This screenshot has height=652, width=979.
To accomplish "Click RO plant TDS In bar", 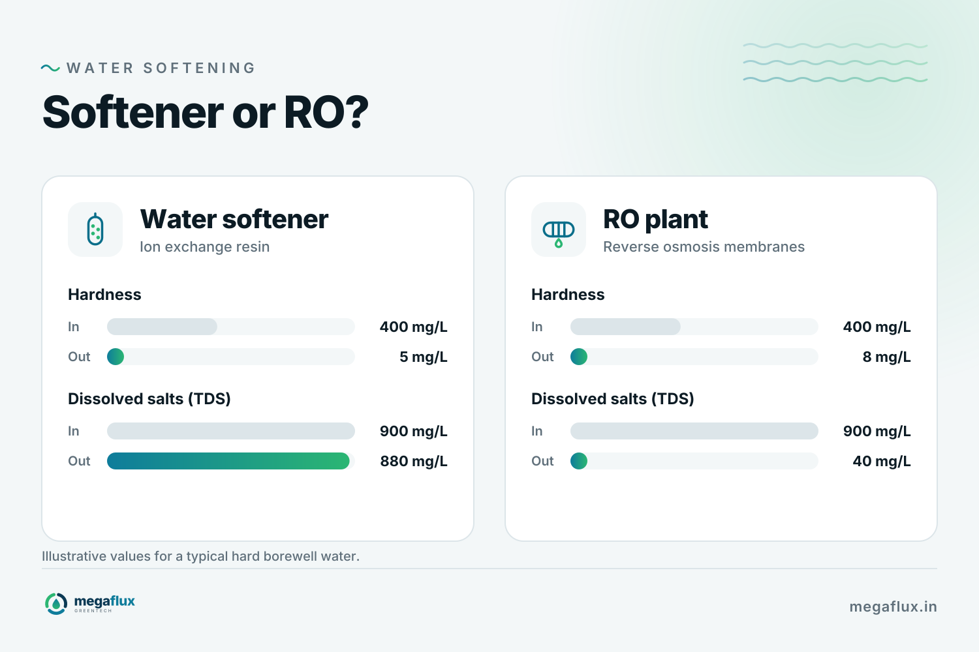I will pyautogui.click(x=694, y=431).
